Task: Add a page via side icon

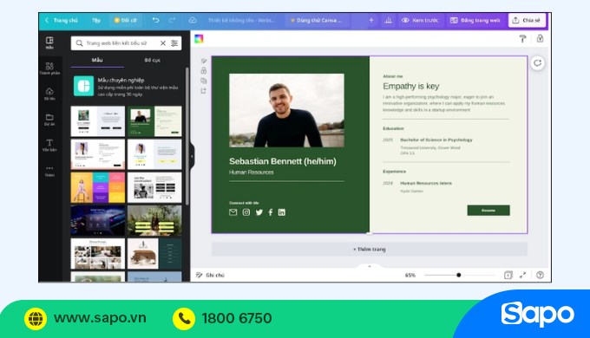Action: pyautogui.click(x=204, y=91)
